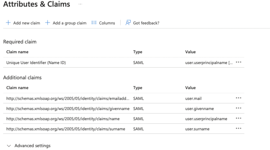Click the plus icon for Add a group claim

point(48,23)
